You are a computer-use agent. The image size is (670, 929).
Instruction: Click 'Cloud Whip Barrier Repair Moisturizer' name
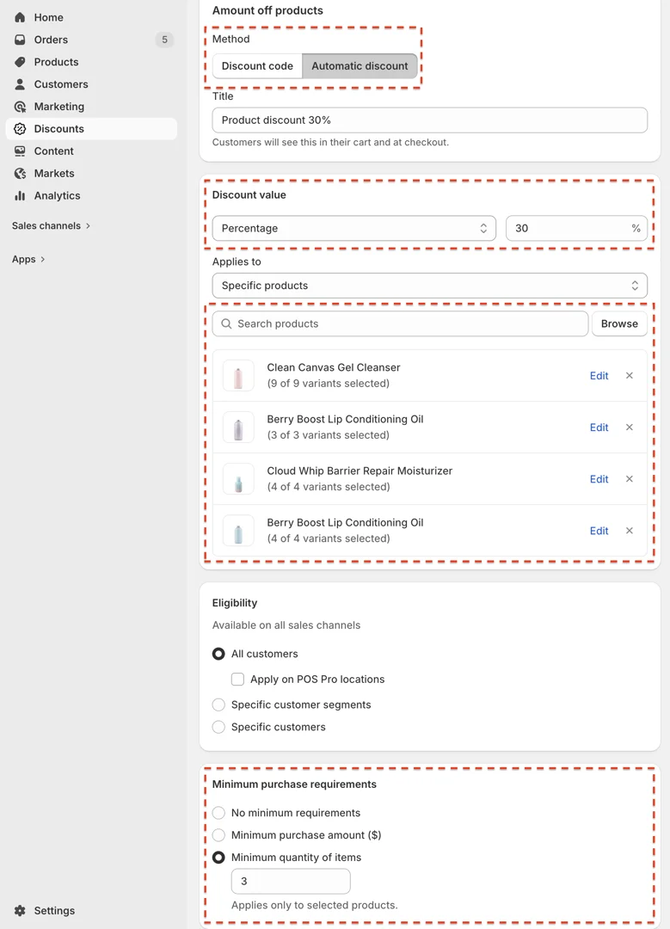(x=360, y=471)
